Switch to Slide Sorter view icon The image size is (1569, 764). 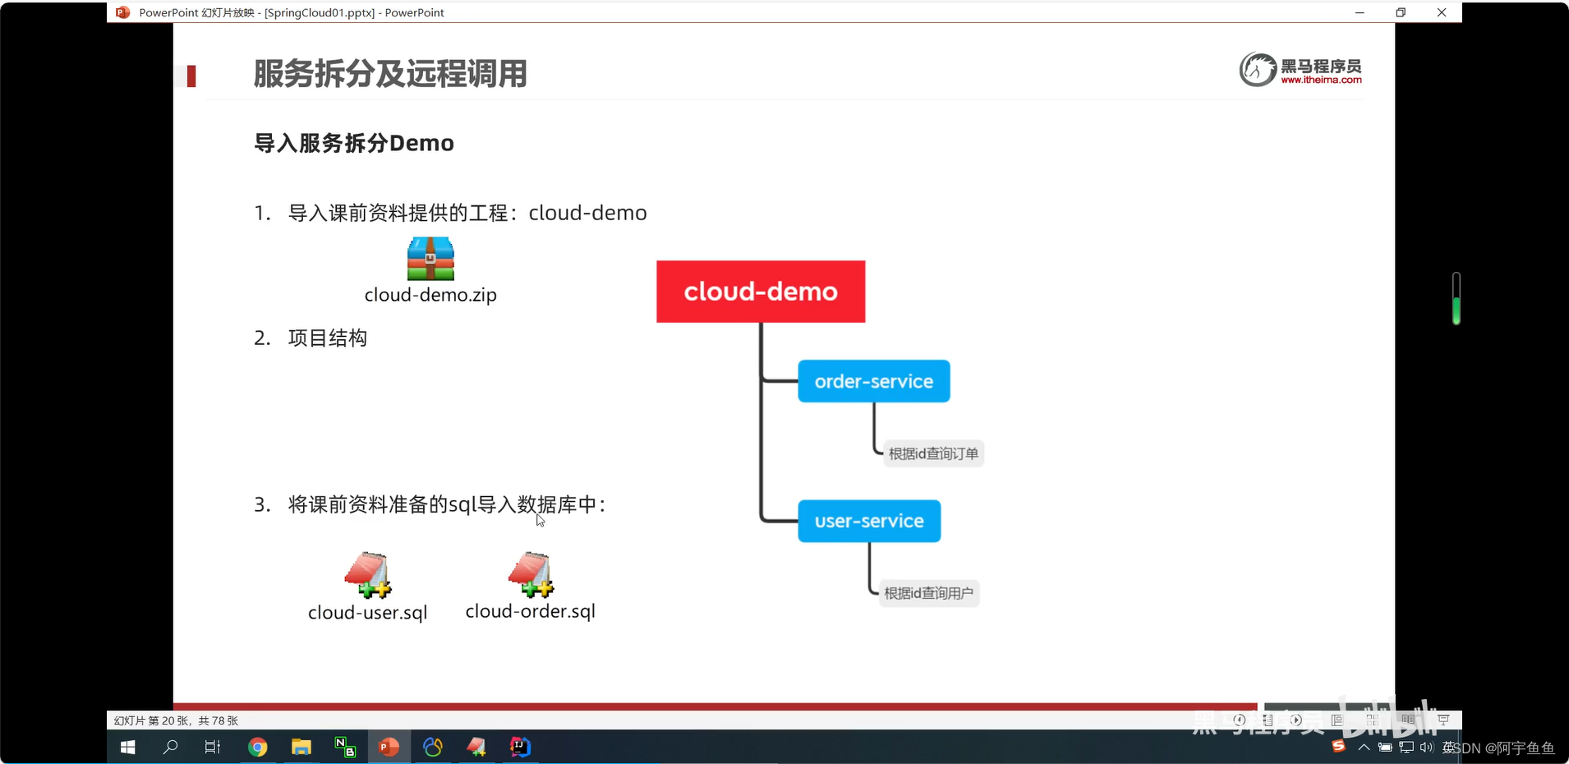(1373, 720)
